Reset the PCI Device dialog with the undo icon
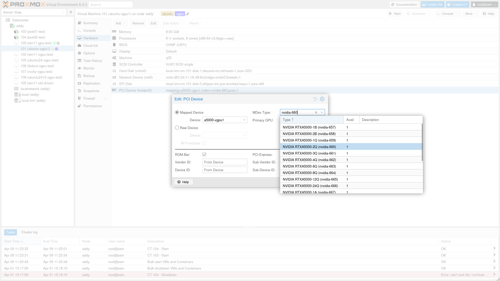The height and width of the screenshot is (281, 500). pyautogui.click(x=315, y=99)
